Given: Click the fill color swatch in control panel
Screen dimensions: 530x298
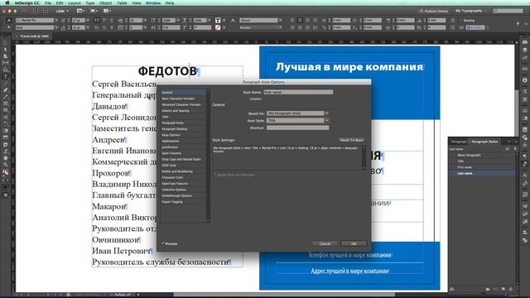Looking at the screenshot, I should [218, 20].
